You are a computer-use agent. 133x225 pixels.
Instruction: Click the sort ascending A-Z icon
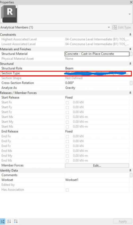[9, 221]
